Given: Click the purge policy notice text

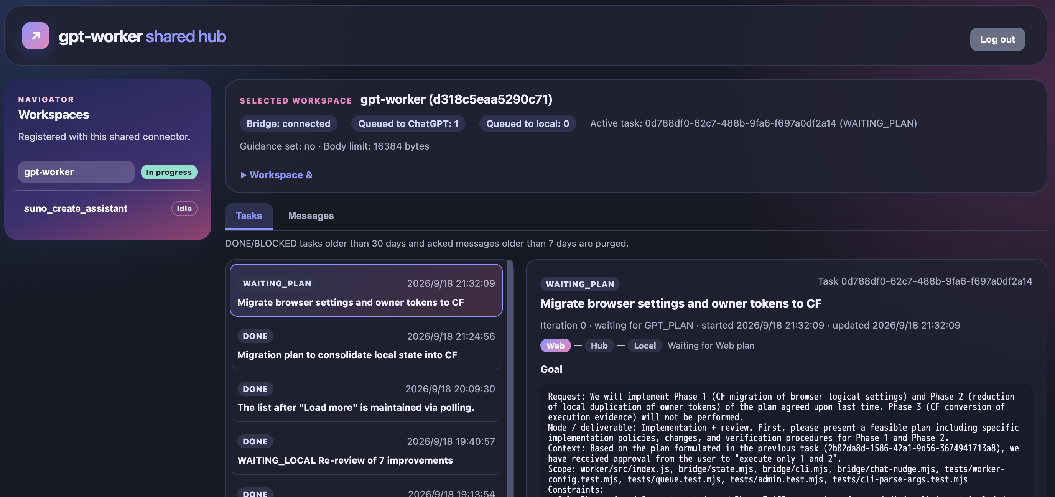Looking at the screenshot, I should click(427, 243).
